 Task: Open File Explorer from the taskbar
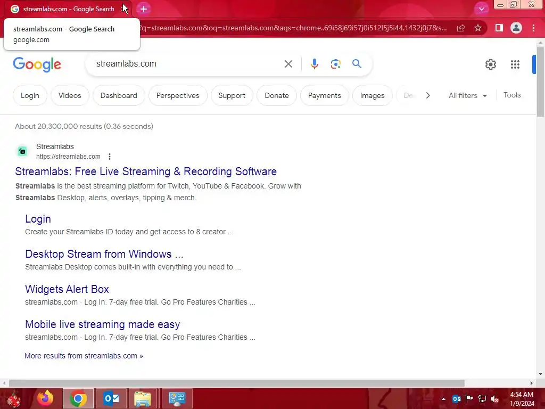(143, 398)
